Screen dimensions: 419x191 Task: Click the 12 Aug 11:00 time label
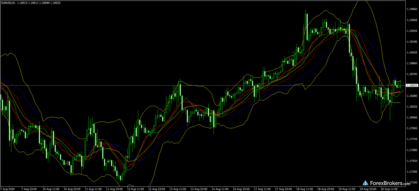(134, 188)
